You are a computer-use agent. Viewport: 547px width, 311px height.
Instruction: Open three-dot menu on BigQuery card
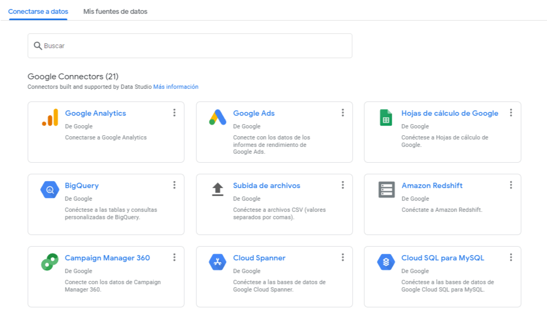coord(174,185)
